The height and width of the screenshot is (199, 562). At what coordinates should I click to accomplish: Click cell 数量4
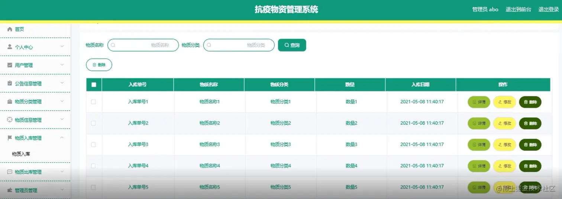click(351, 166)
